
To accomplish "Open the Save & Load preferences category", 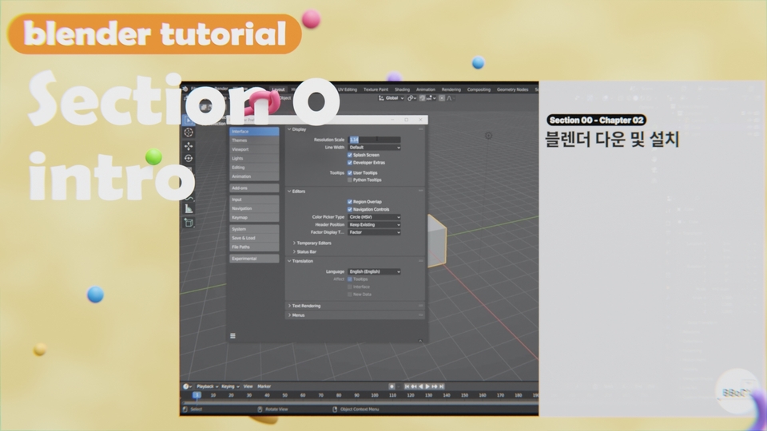I will [x=254, y=238].
